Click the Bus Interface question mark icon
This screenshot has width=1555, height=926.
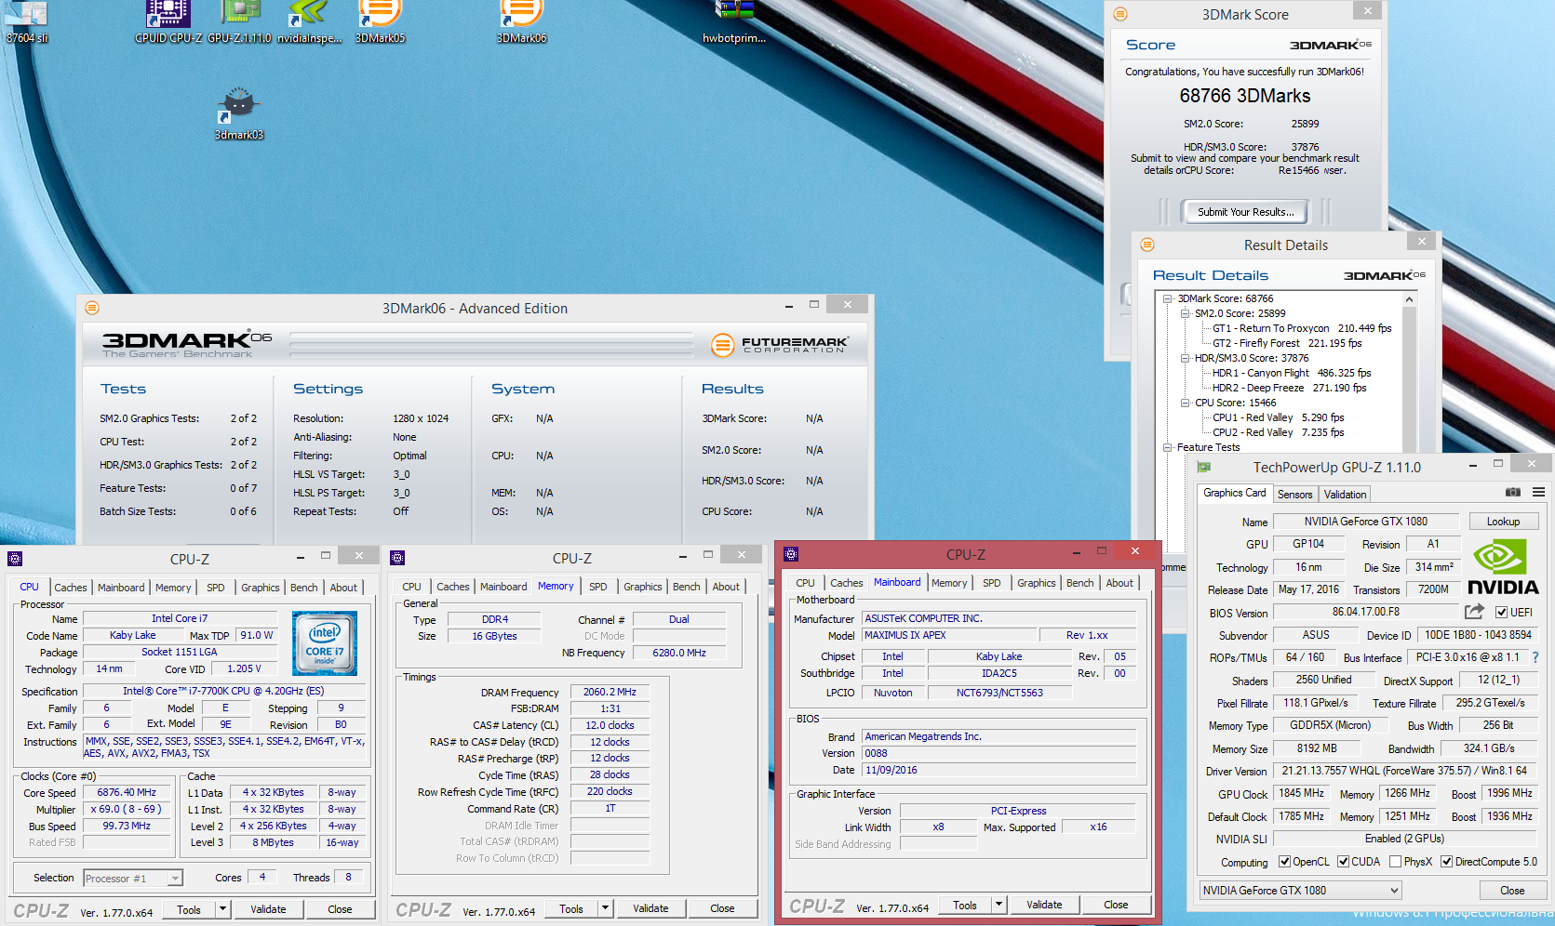click(1535, 657)
